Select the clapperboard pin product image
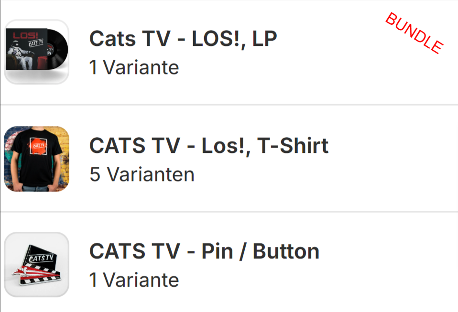This screenshot has height=312, width=458. [x=36, y=264]
